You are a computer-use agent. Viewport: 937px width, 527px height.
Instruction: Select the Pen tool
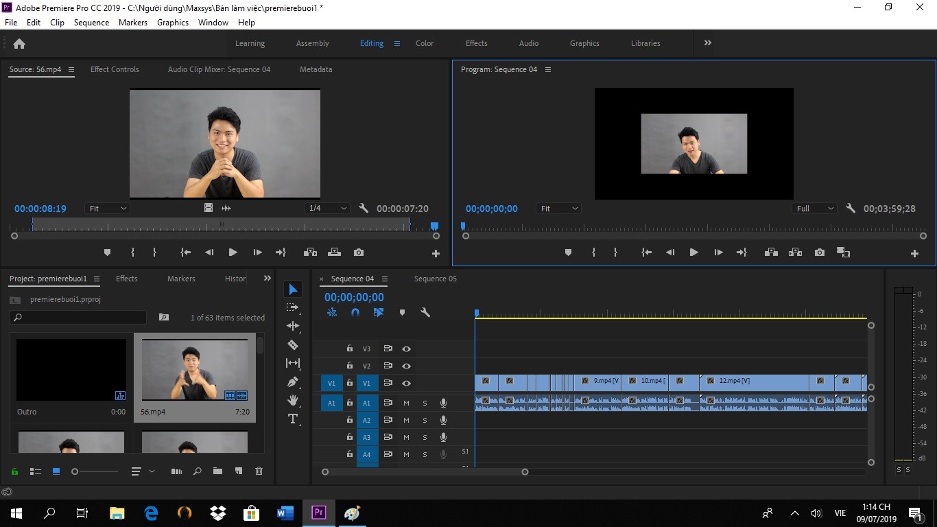pyautogui.click(x=293, y=382)
